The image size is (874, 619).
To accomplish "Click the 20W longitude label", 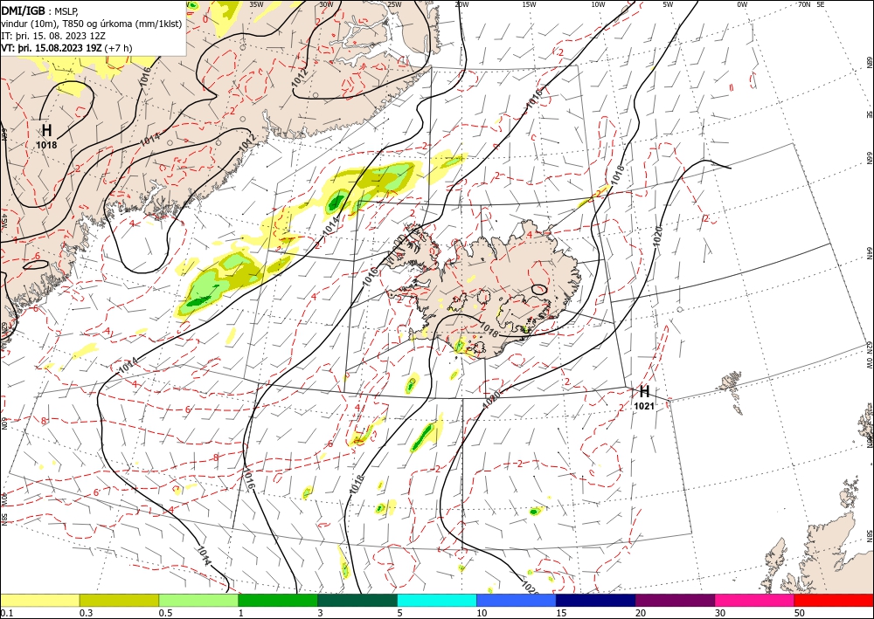I will (x=461, y=3).
